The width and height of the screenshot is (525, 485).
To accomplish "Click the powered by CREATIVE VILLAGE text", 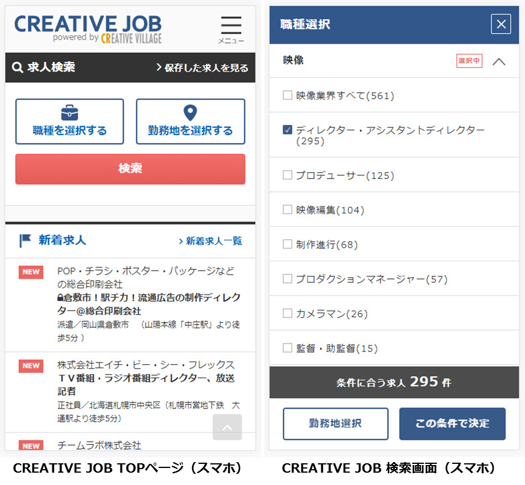I will click(x=107, y=38).
